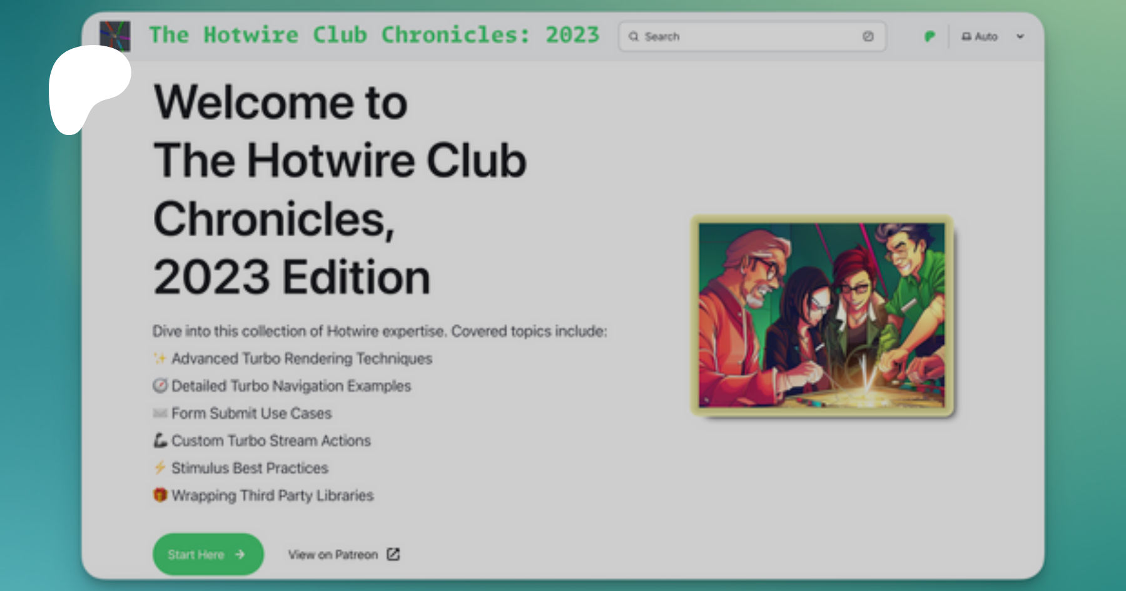Image resolution: width=1126 pixels, height=591 pixels.
Task: Click the slash shortcut icon in search box
Action: (x=868, y=36)
